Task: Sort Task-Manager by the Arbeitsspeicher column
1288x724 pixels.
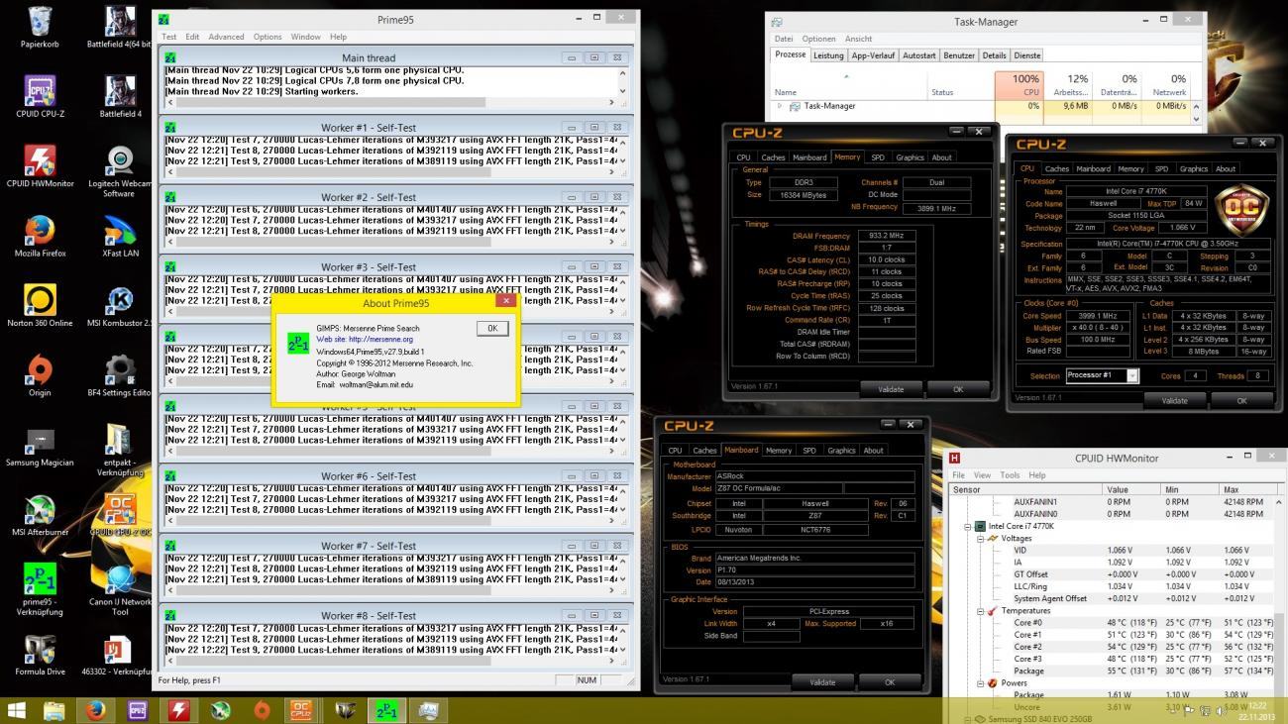Action: tap(1071, 84)
